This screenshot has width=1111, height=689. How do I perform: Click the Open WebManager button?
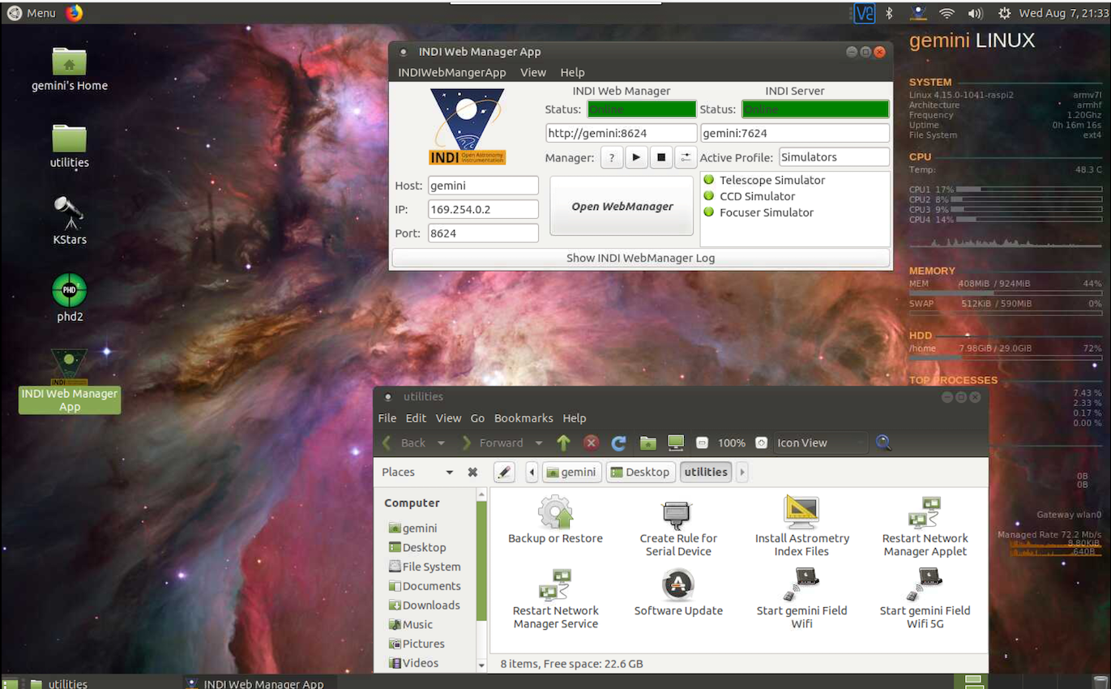[x=622, y=206]
